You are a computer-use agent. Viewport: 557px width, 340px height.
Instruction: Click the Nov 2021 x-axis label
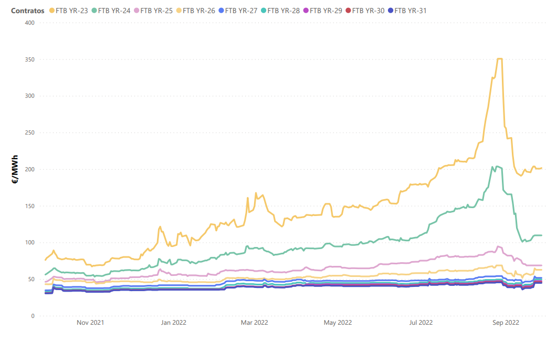(90, 323)
